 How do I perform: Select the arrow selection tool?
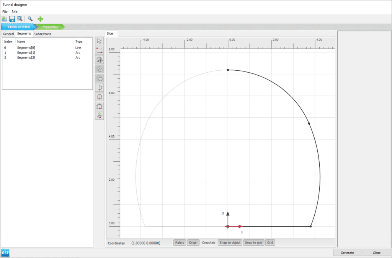click(x=99, y=41)
